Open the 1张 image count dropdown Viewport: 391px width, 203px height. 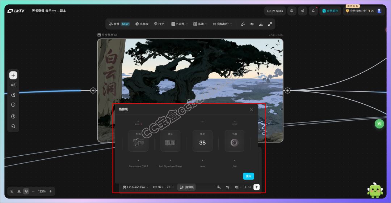(238, 187)
